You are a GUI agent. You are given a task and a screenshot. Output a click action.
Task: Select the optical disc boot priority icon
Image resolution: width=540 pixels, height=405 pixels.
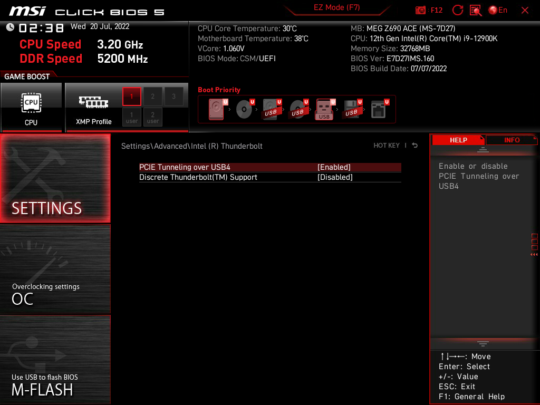(245, 109)
